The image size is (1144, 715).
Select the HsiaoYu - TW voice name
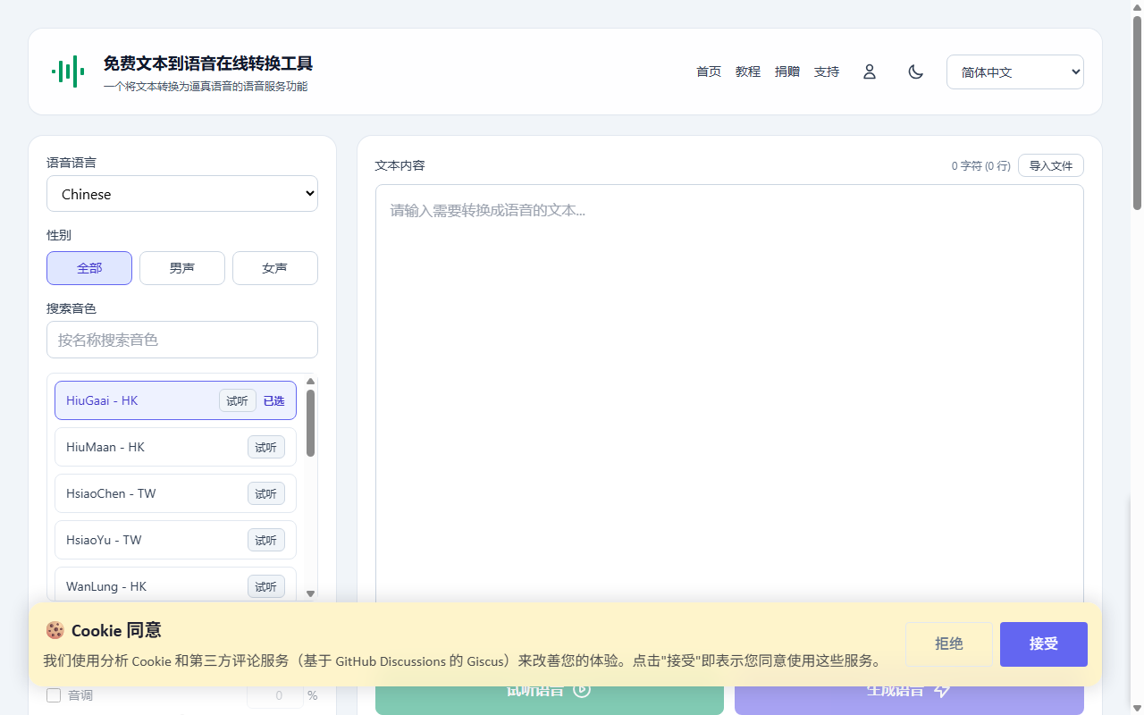[104, 540]
